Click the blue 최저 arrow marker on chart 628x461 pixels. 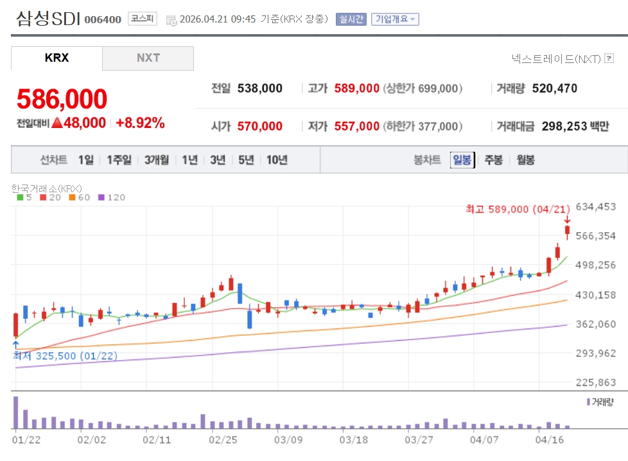(x=15, y=345)
